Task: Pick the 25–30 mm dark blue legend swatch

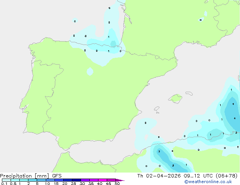Action: click(x=76, y=180)
